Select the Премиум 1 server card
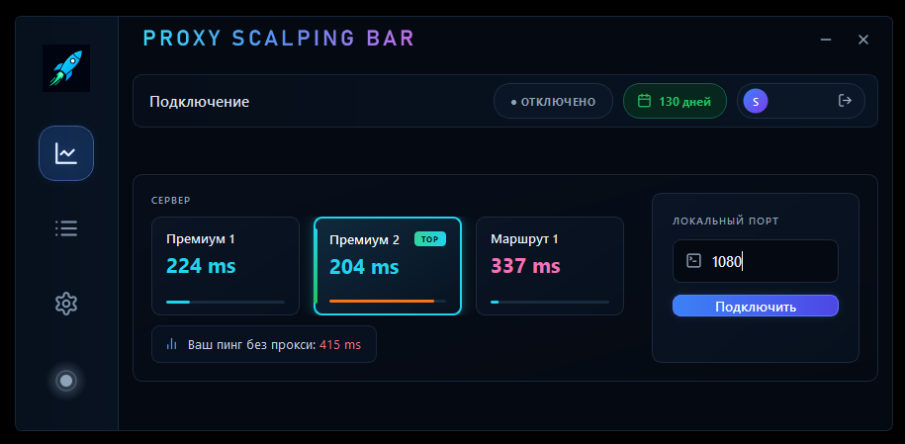 226,266
